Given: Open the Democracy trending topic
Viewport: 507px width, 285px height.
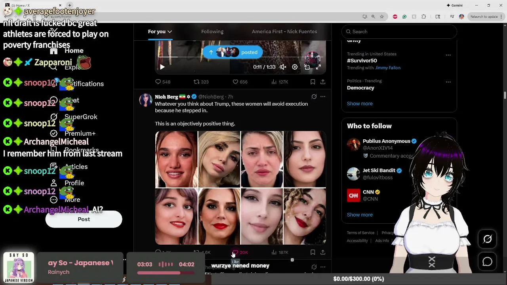Looking at the screenshot, I should pos(360,88).
